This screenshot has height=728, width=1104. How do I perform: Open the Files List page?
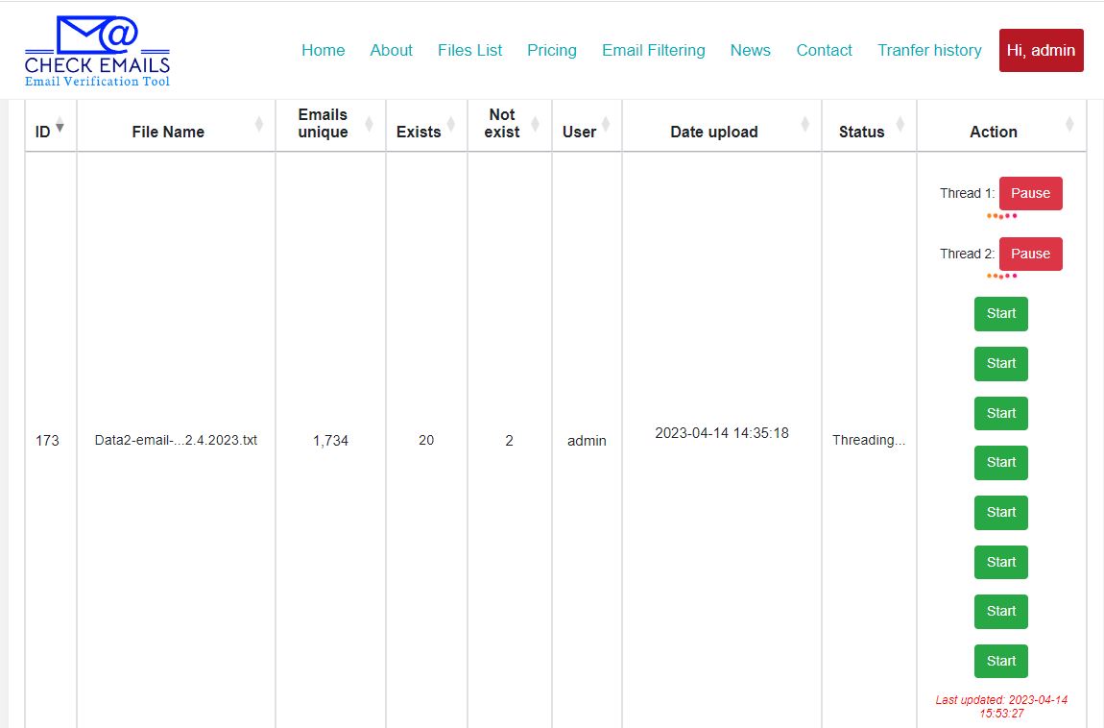tap(469, 50)
